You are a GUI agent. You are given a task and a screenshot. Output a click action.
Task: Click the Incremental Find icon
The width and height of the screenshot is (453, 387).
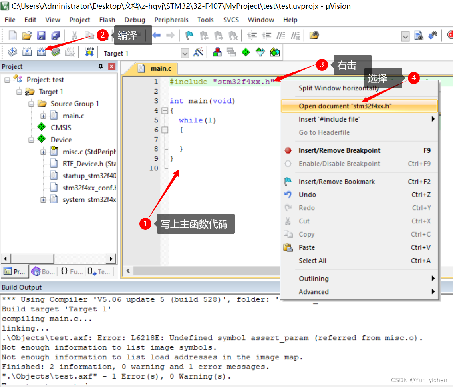[433, 35]
